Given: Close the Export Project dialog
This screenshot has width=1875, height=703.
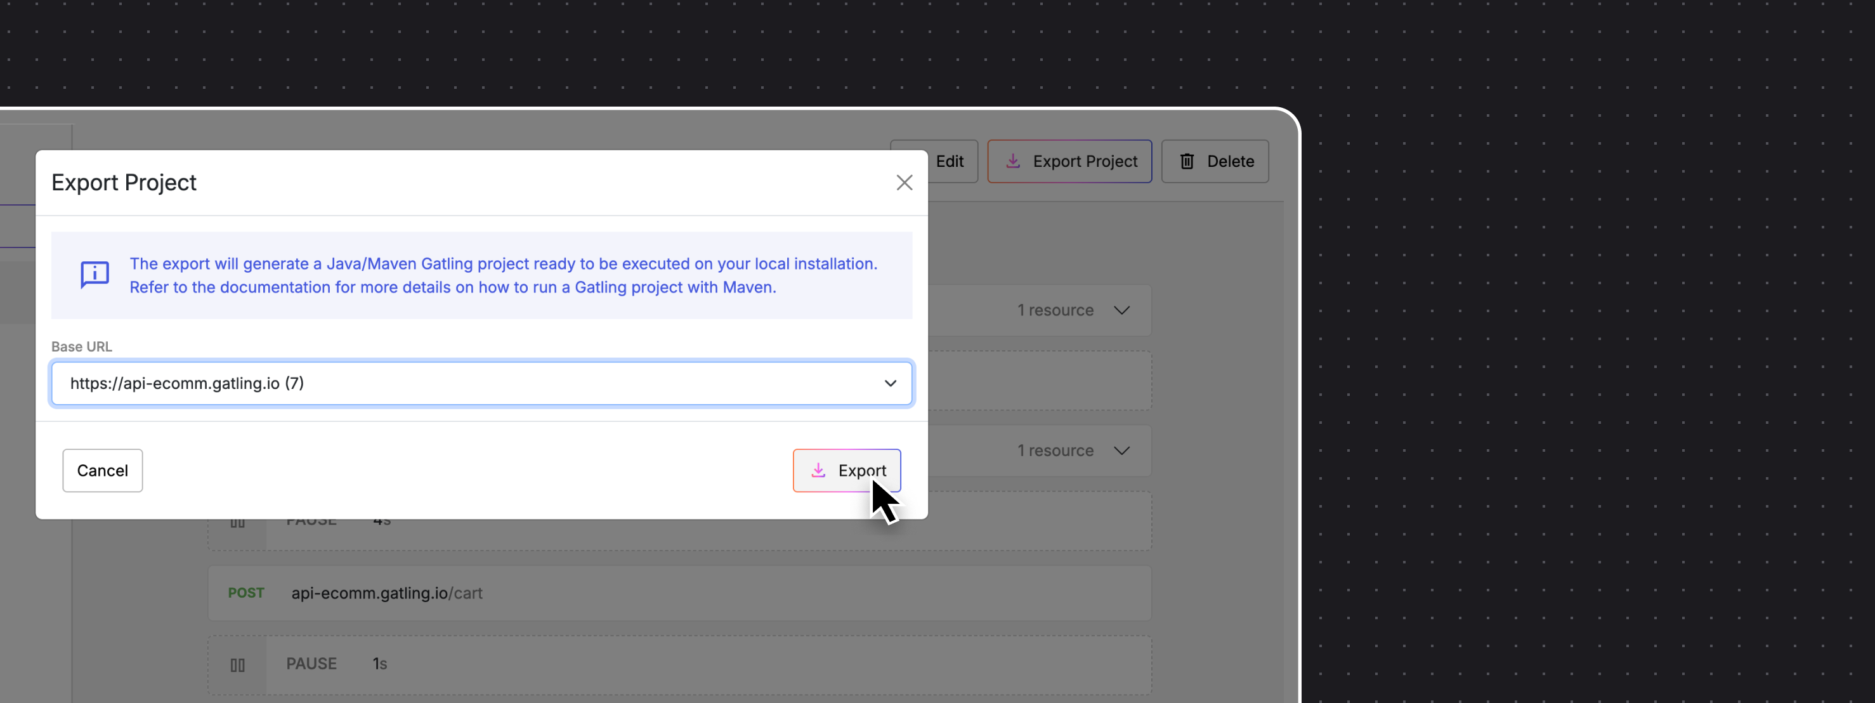Looking at the screenshot, I should click(904, 183).
